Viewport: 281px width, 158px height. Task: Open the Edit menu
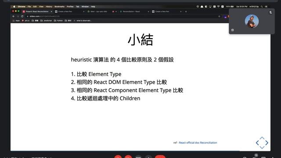(x=35, y=7)
